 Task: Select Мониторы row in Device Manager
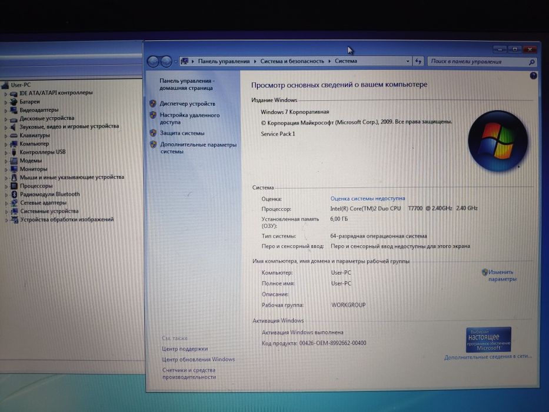click(x=34, y=170)
